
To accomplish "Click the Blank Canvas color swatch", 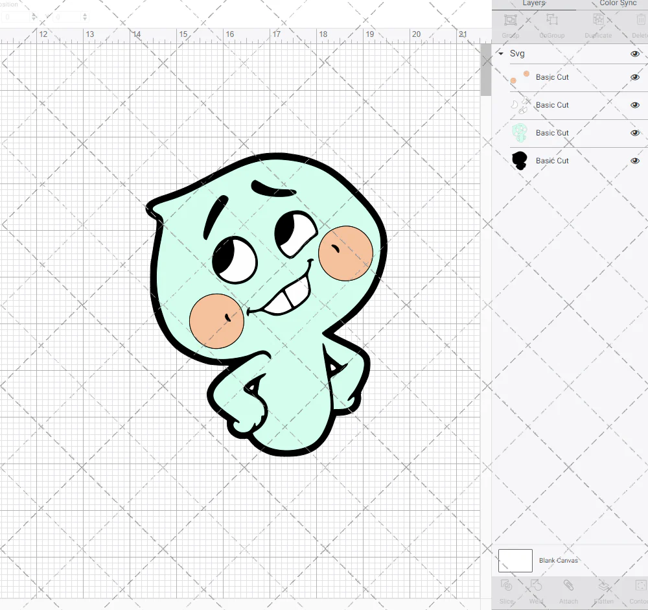I will 515,561.
